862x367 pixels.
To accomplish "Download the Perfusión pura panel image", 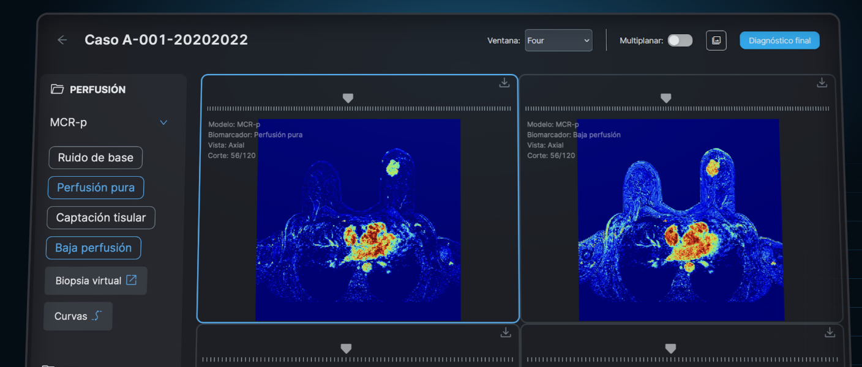I will click(x=504, y=83).
